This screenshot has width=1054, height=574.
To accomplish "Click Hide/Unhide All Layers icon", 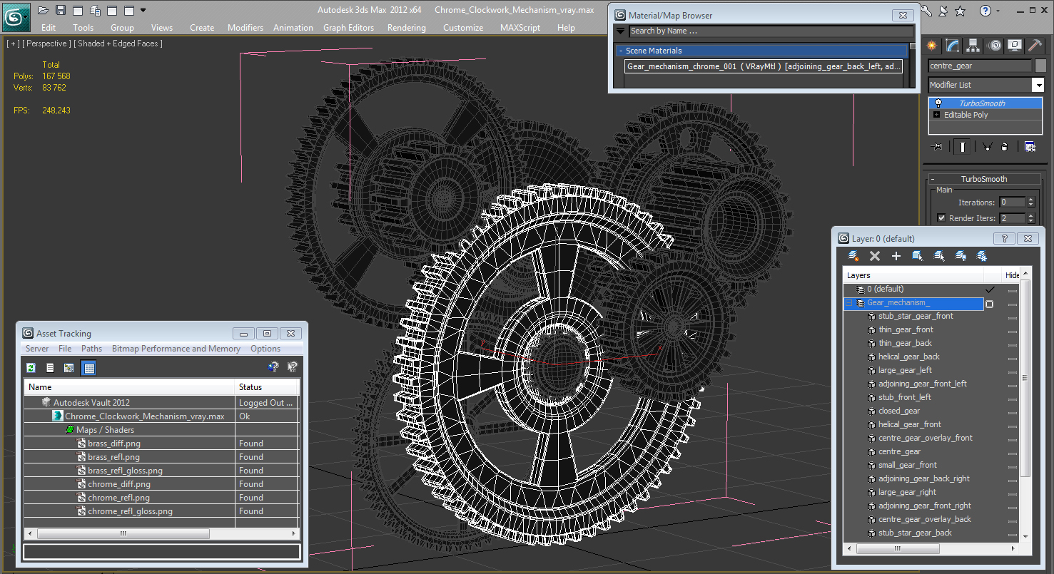I will (x=961, y=256).
